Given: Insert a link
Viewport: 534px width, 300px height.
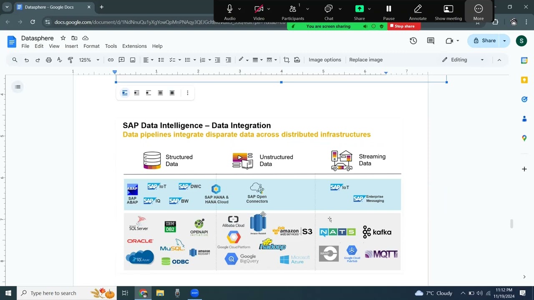Looking at the screenshot, I should pyautogui.click(x=111, y=60).
